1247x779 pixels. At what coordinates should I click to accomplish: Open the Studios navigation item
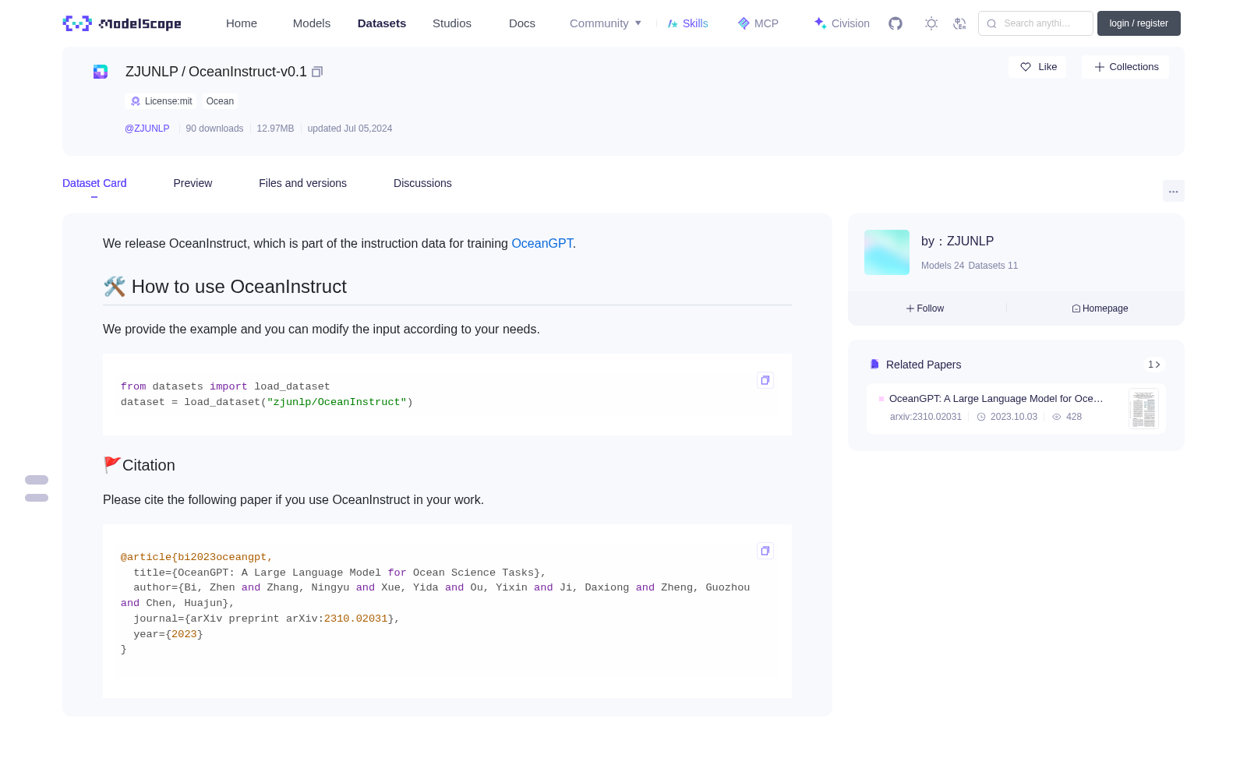pyautogui.click(x=452, y=23)
